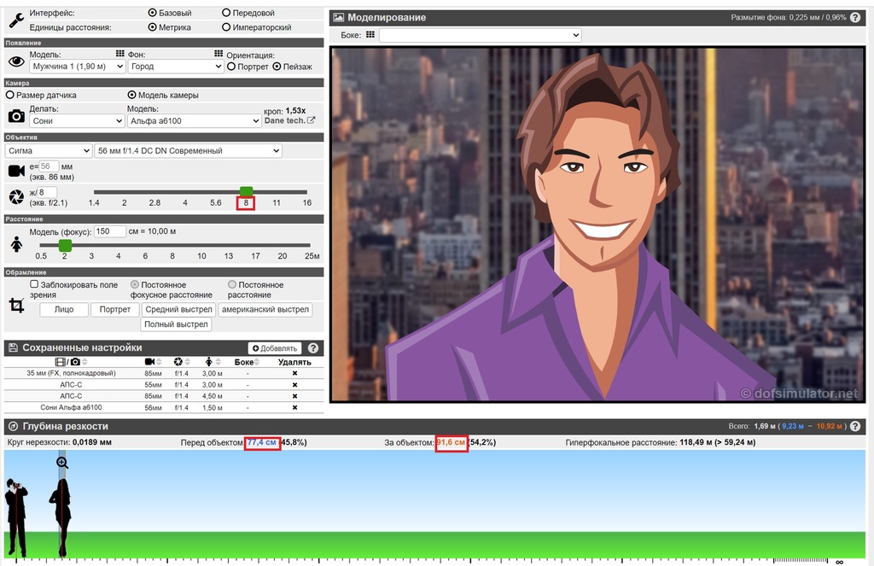The height and width of the screenshot is (566, 874).
Task: Open the Сигма lens brand dropdown
Action: pyautogui.click(x=48, y=151)
